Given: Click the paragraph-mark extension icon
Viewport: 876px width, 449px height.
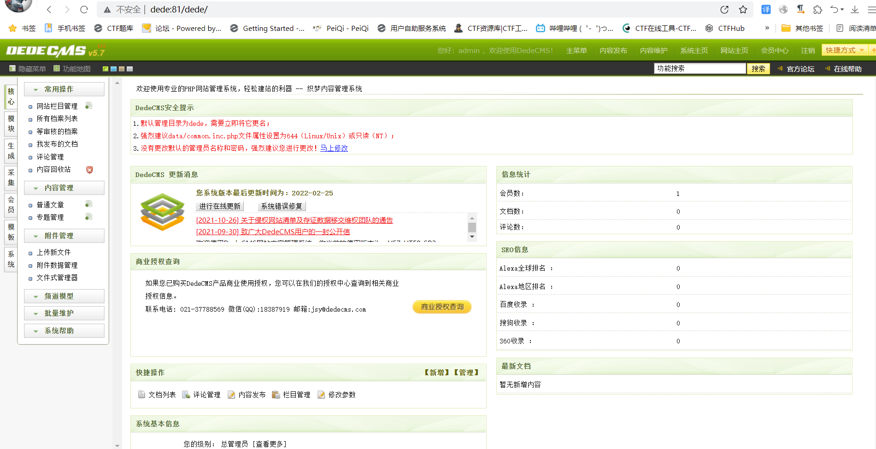Looking at the screenshot, I should pos(801,9).
